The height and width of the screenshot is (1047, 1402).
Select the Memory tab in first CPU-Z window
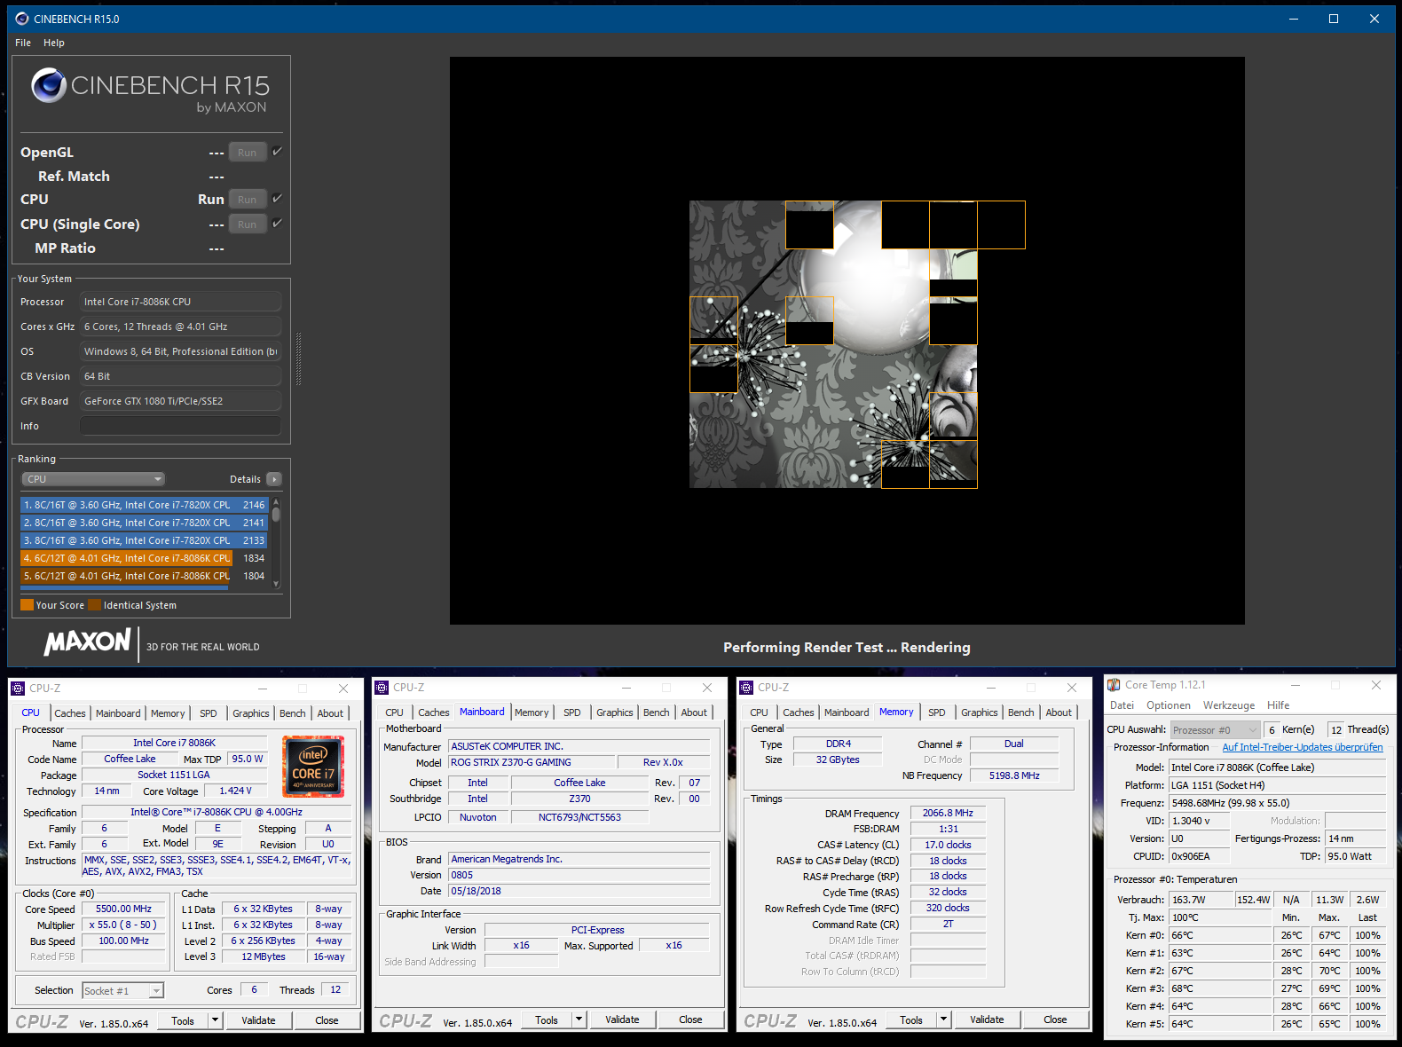[168, 713]
